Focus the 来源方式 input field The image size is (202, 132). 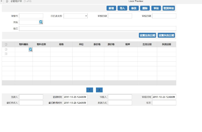[x=120, y=103]
